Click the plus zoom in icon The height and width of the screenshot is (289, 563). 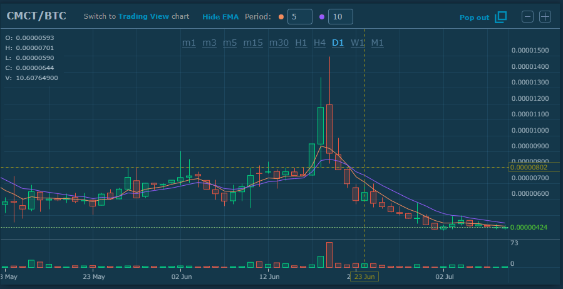click(x=545, y=17)
